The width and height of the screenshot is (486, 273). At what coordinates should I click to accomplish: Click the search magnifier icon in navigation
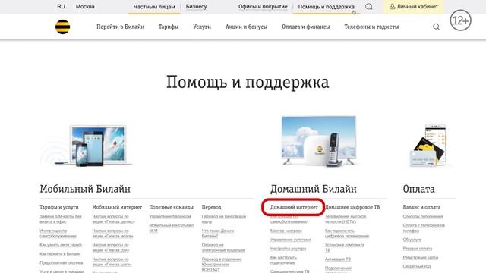436,27
